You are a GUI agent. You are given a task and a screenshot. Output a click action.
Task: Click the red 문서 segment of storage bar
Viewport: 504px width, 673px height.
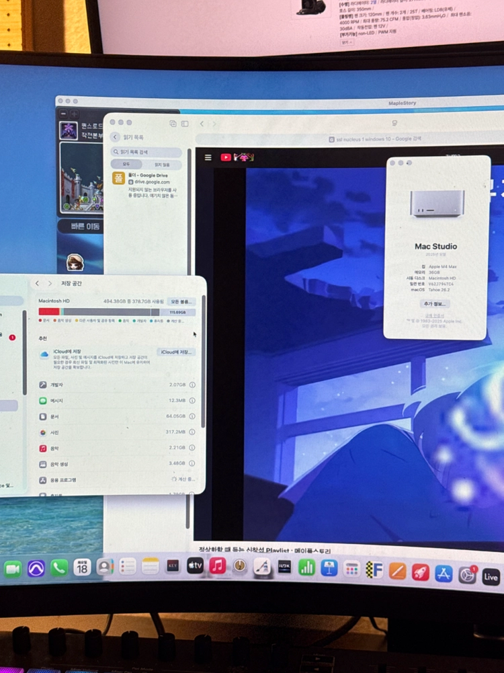coord(49,312)
